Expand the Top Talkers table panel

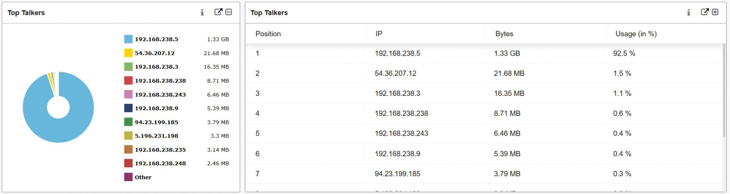tap(715, 12)
